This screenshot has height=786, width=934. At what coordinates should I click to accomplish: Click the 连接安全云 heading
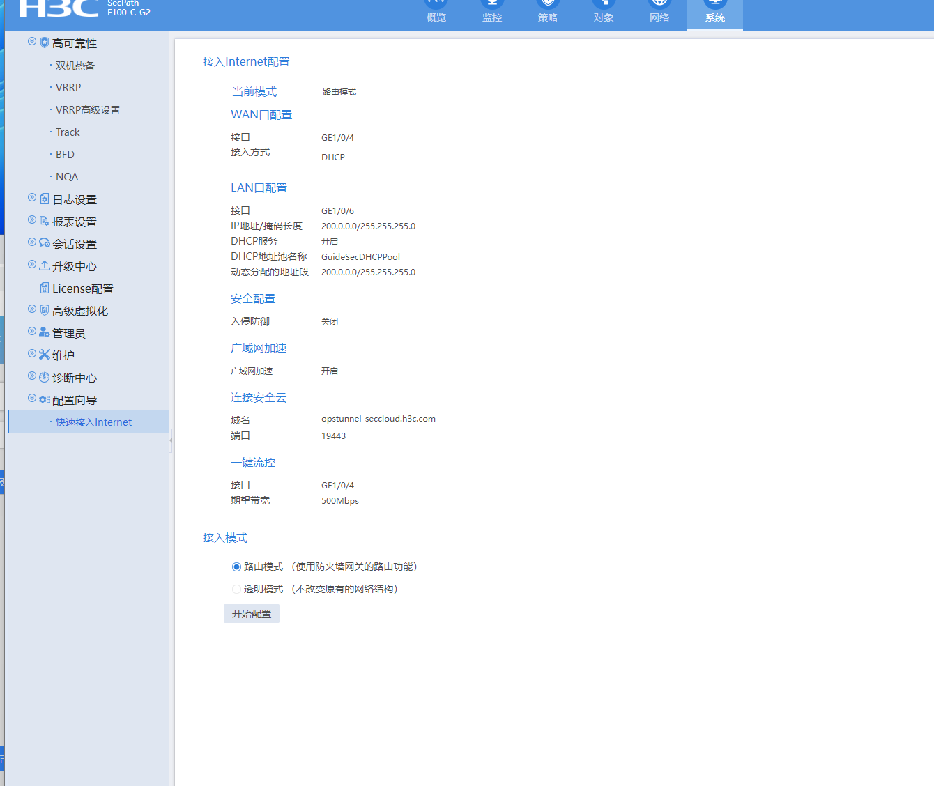tap(259, 398)
